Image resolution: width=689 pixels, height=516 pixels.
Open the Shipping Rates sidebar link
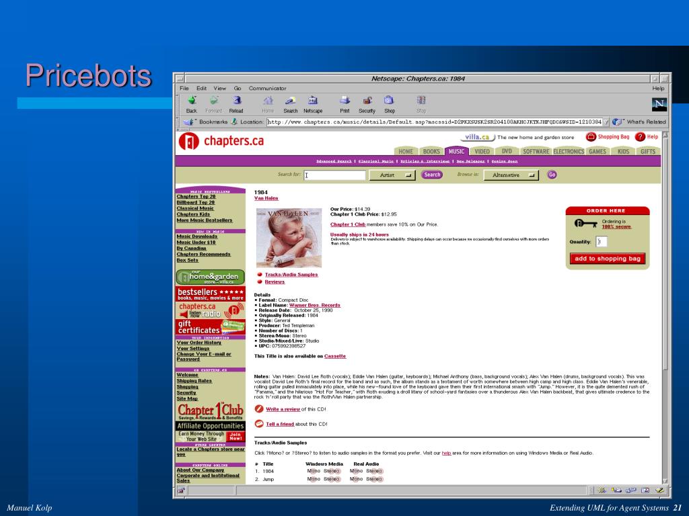[194, 381]
